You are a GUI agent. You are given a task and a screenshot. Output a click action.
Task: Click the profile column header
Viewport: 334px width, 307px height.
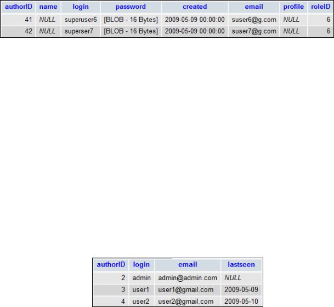293,7
